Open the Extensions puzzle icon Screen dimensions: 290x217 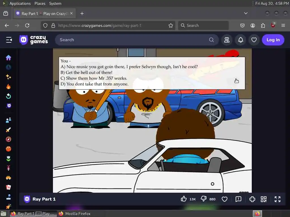263,25
